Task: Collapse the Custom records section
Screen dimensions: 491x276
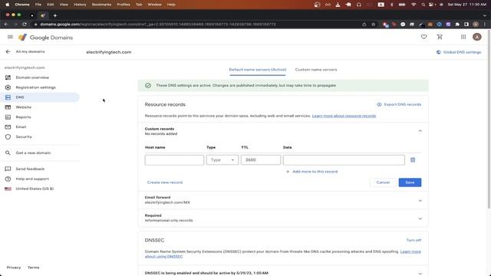Action: [420, 131]
